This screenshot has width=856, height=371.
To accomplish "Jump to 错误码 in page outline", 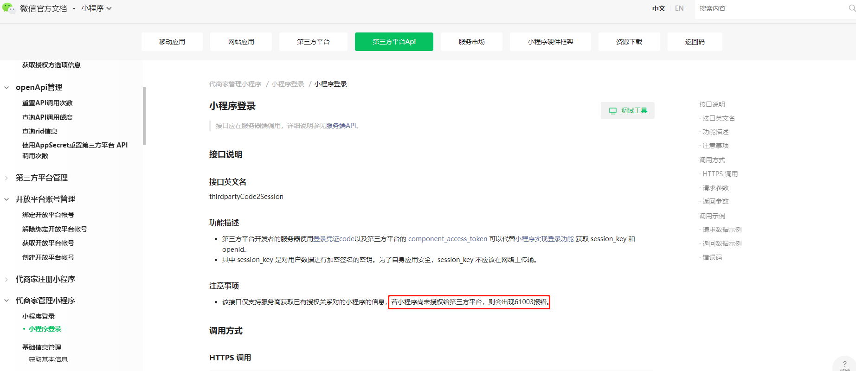I will (x=712, y=257).
